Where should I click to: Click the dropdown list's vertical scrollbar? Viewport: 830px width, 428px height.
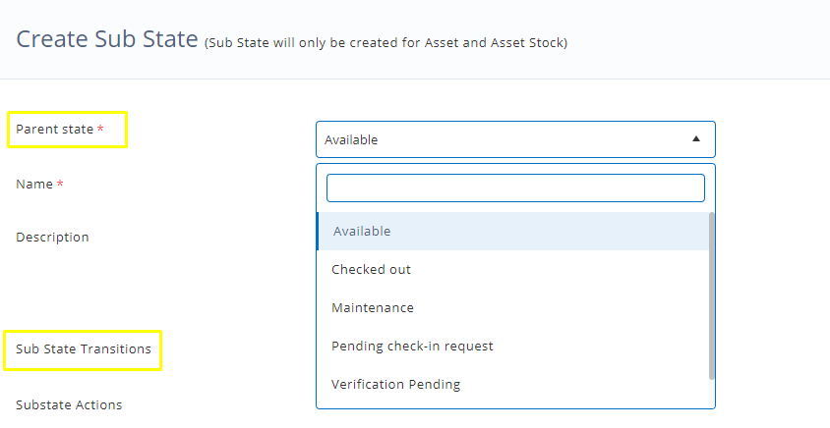coord(712,294)
